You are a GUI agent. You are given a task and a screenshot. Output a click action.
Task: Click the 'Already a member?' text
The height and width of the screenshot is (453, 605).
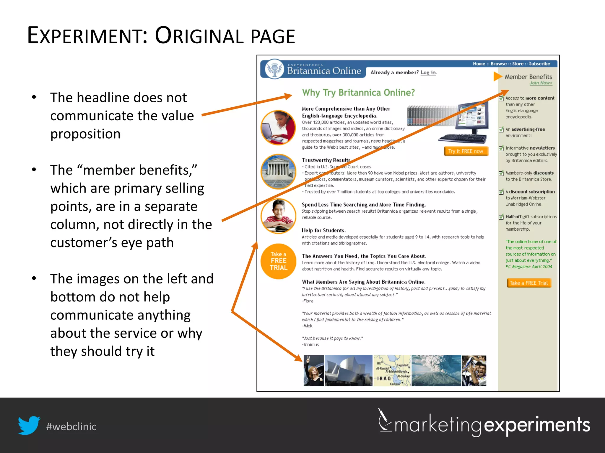[394, 72]
